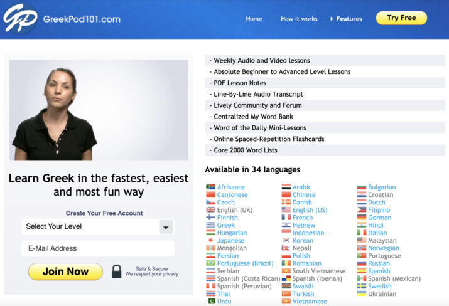This screenshot has width=449, height=306.
Task: Click the instructor video thumbnail
Action: point(99,110)
